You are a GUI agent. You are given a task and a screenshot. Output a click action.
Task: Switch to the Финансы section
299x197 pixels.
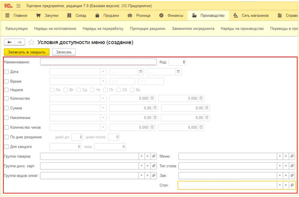[171, 16]
